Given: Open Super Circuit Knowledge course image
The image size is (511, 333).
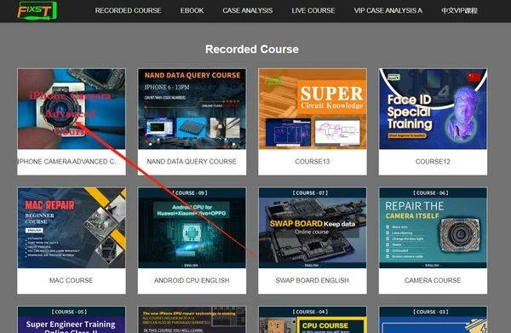Looking at the screenshot, I should tap(313, 109).
